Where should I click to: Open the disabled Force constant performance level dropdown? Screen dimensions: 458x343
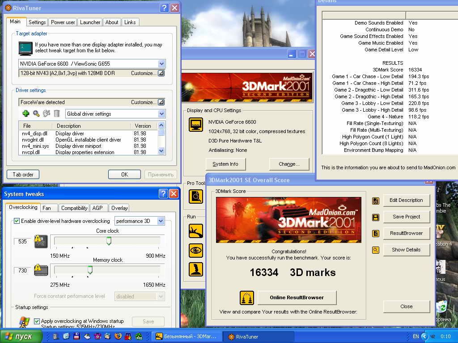click(x=161, y=297)
